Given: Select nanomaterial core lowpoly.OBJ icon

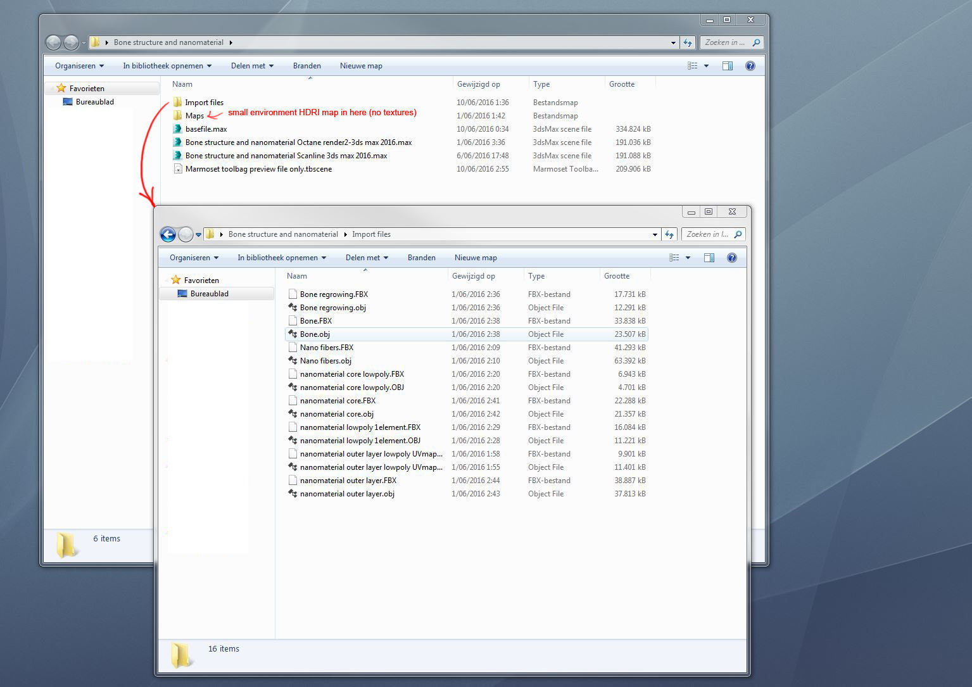Looking at the screenshot, I should tap(293, 388).
